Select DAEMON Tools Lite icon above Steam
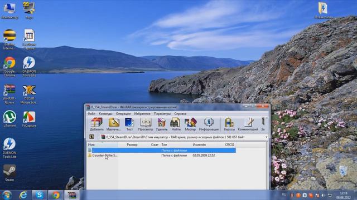The image size is (357, 200). (x=9, y=148)
